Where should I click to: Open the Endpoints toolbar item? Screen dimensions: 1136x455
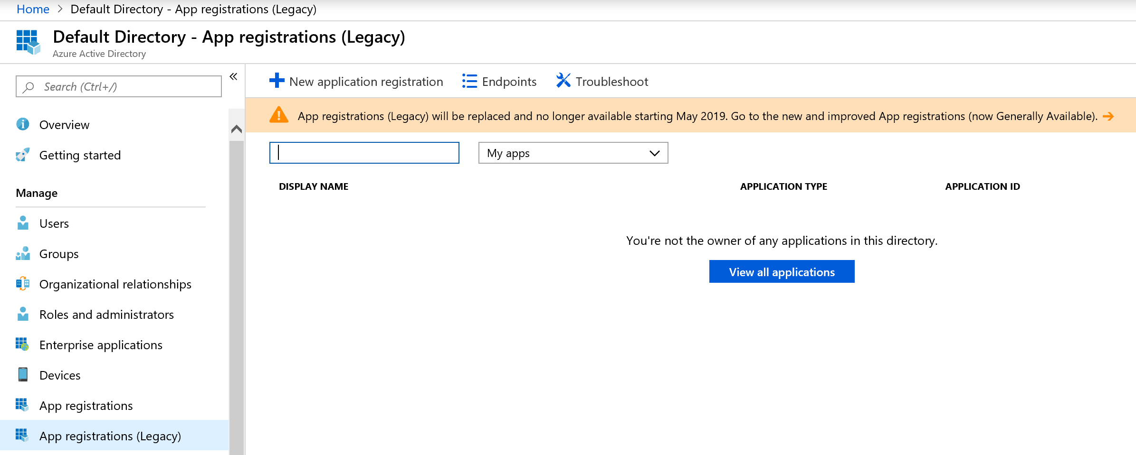point(499,81)
